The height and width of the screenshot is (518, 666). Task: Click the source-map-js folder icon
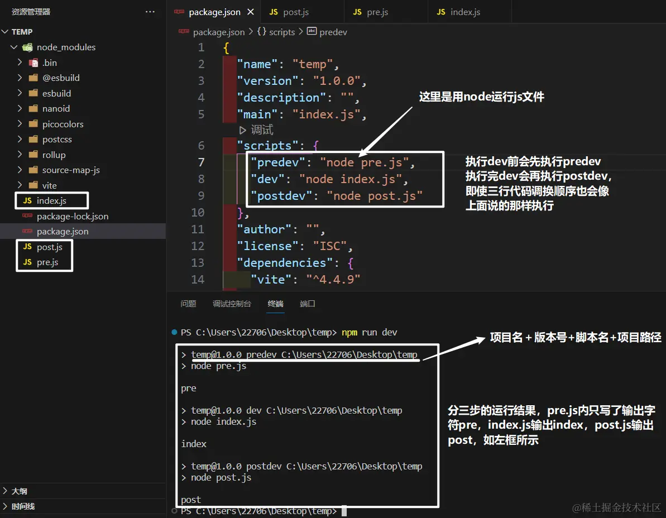click(x=33, y=170)
